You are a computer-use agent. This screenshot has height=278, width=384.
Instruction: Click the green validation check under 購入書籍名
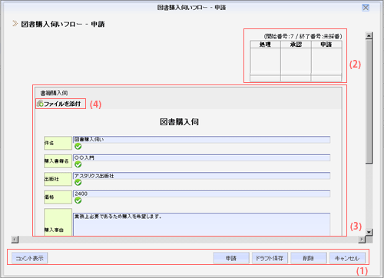(x=78, y=164)
